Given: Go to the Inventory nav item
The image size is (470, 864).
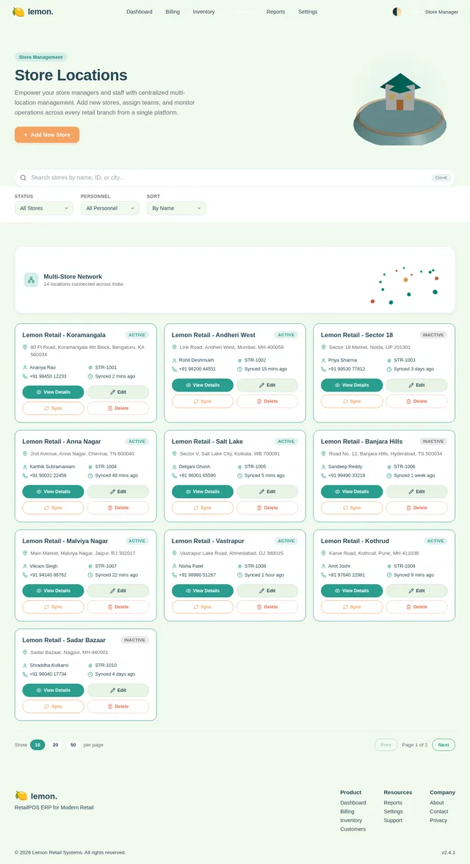Looking at the screenshot, I should click(x=204, y=12).
